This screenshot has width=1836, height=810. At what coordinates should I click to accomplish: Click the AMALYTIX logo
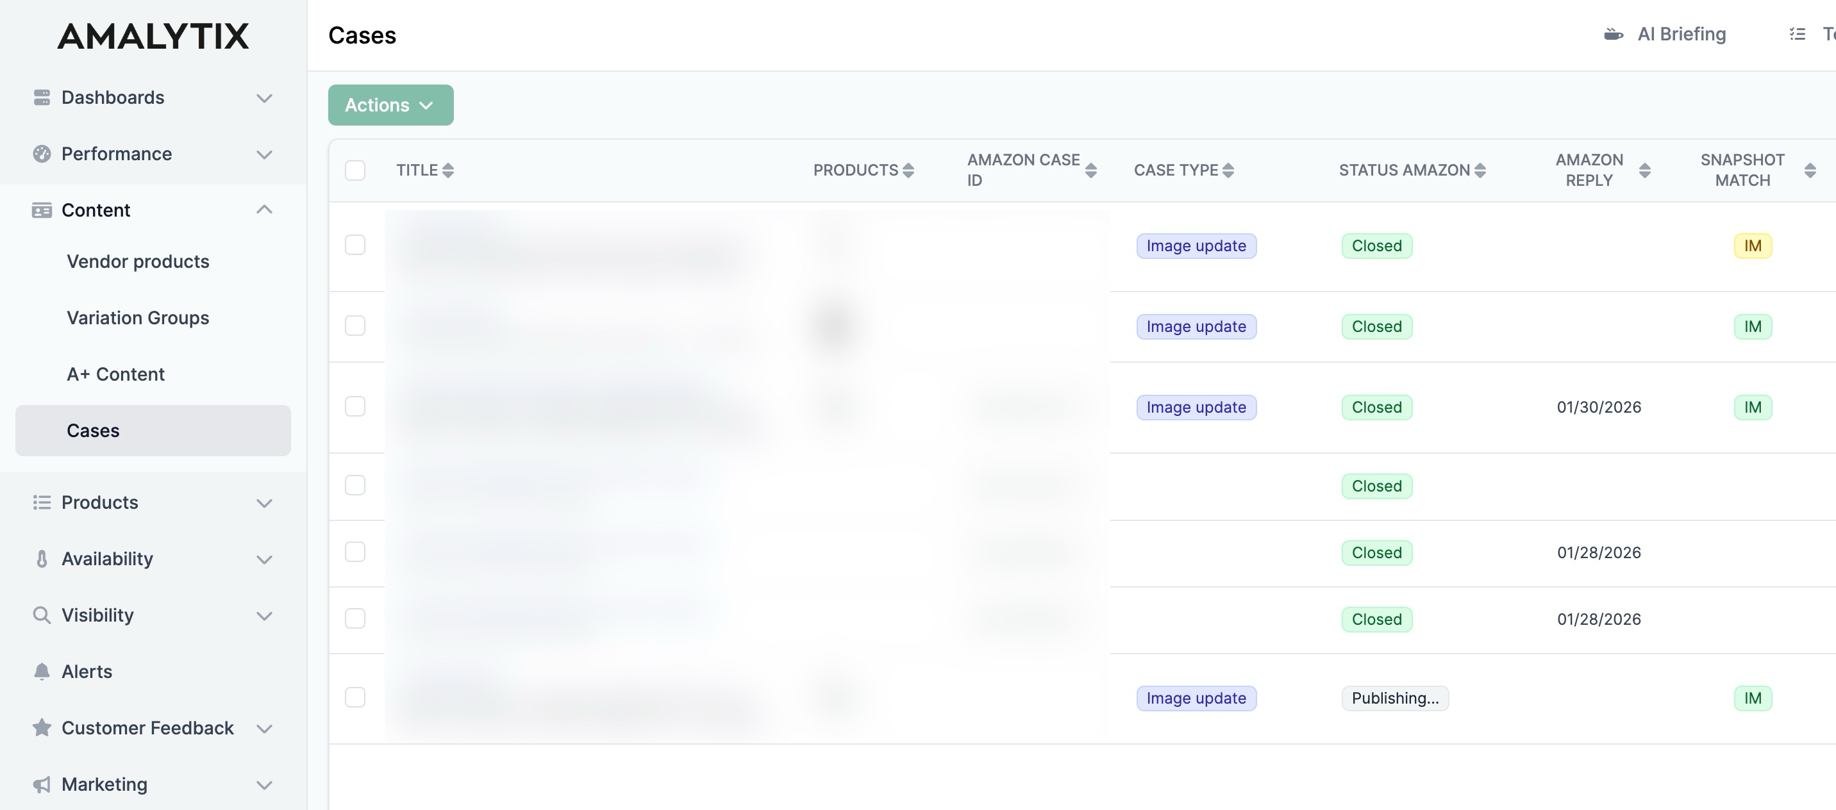(x=153, y=37)
